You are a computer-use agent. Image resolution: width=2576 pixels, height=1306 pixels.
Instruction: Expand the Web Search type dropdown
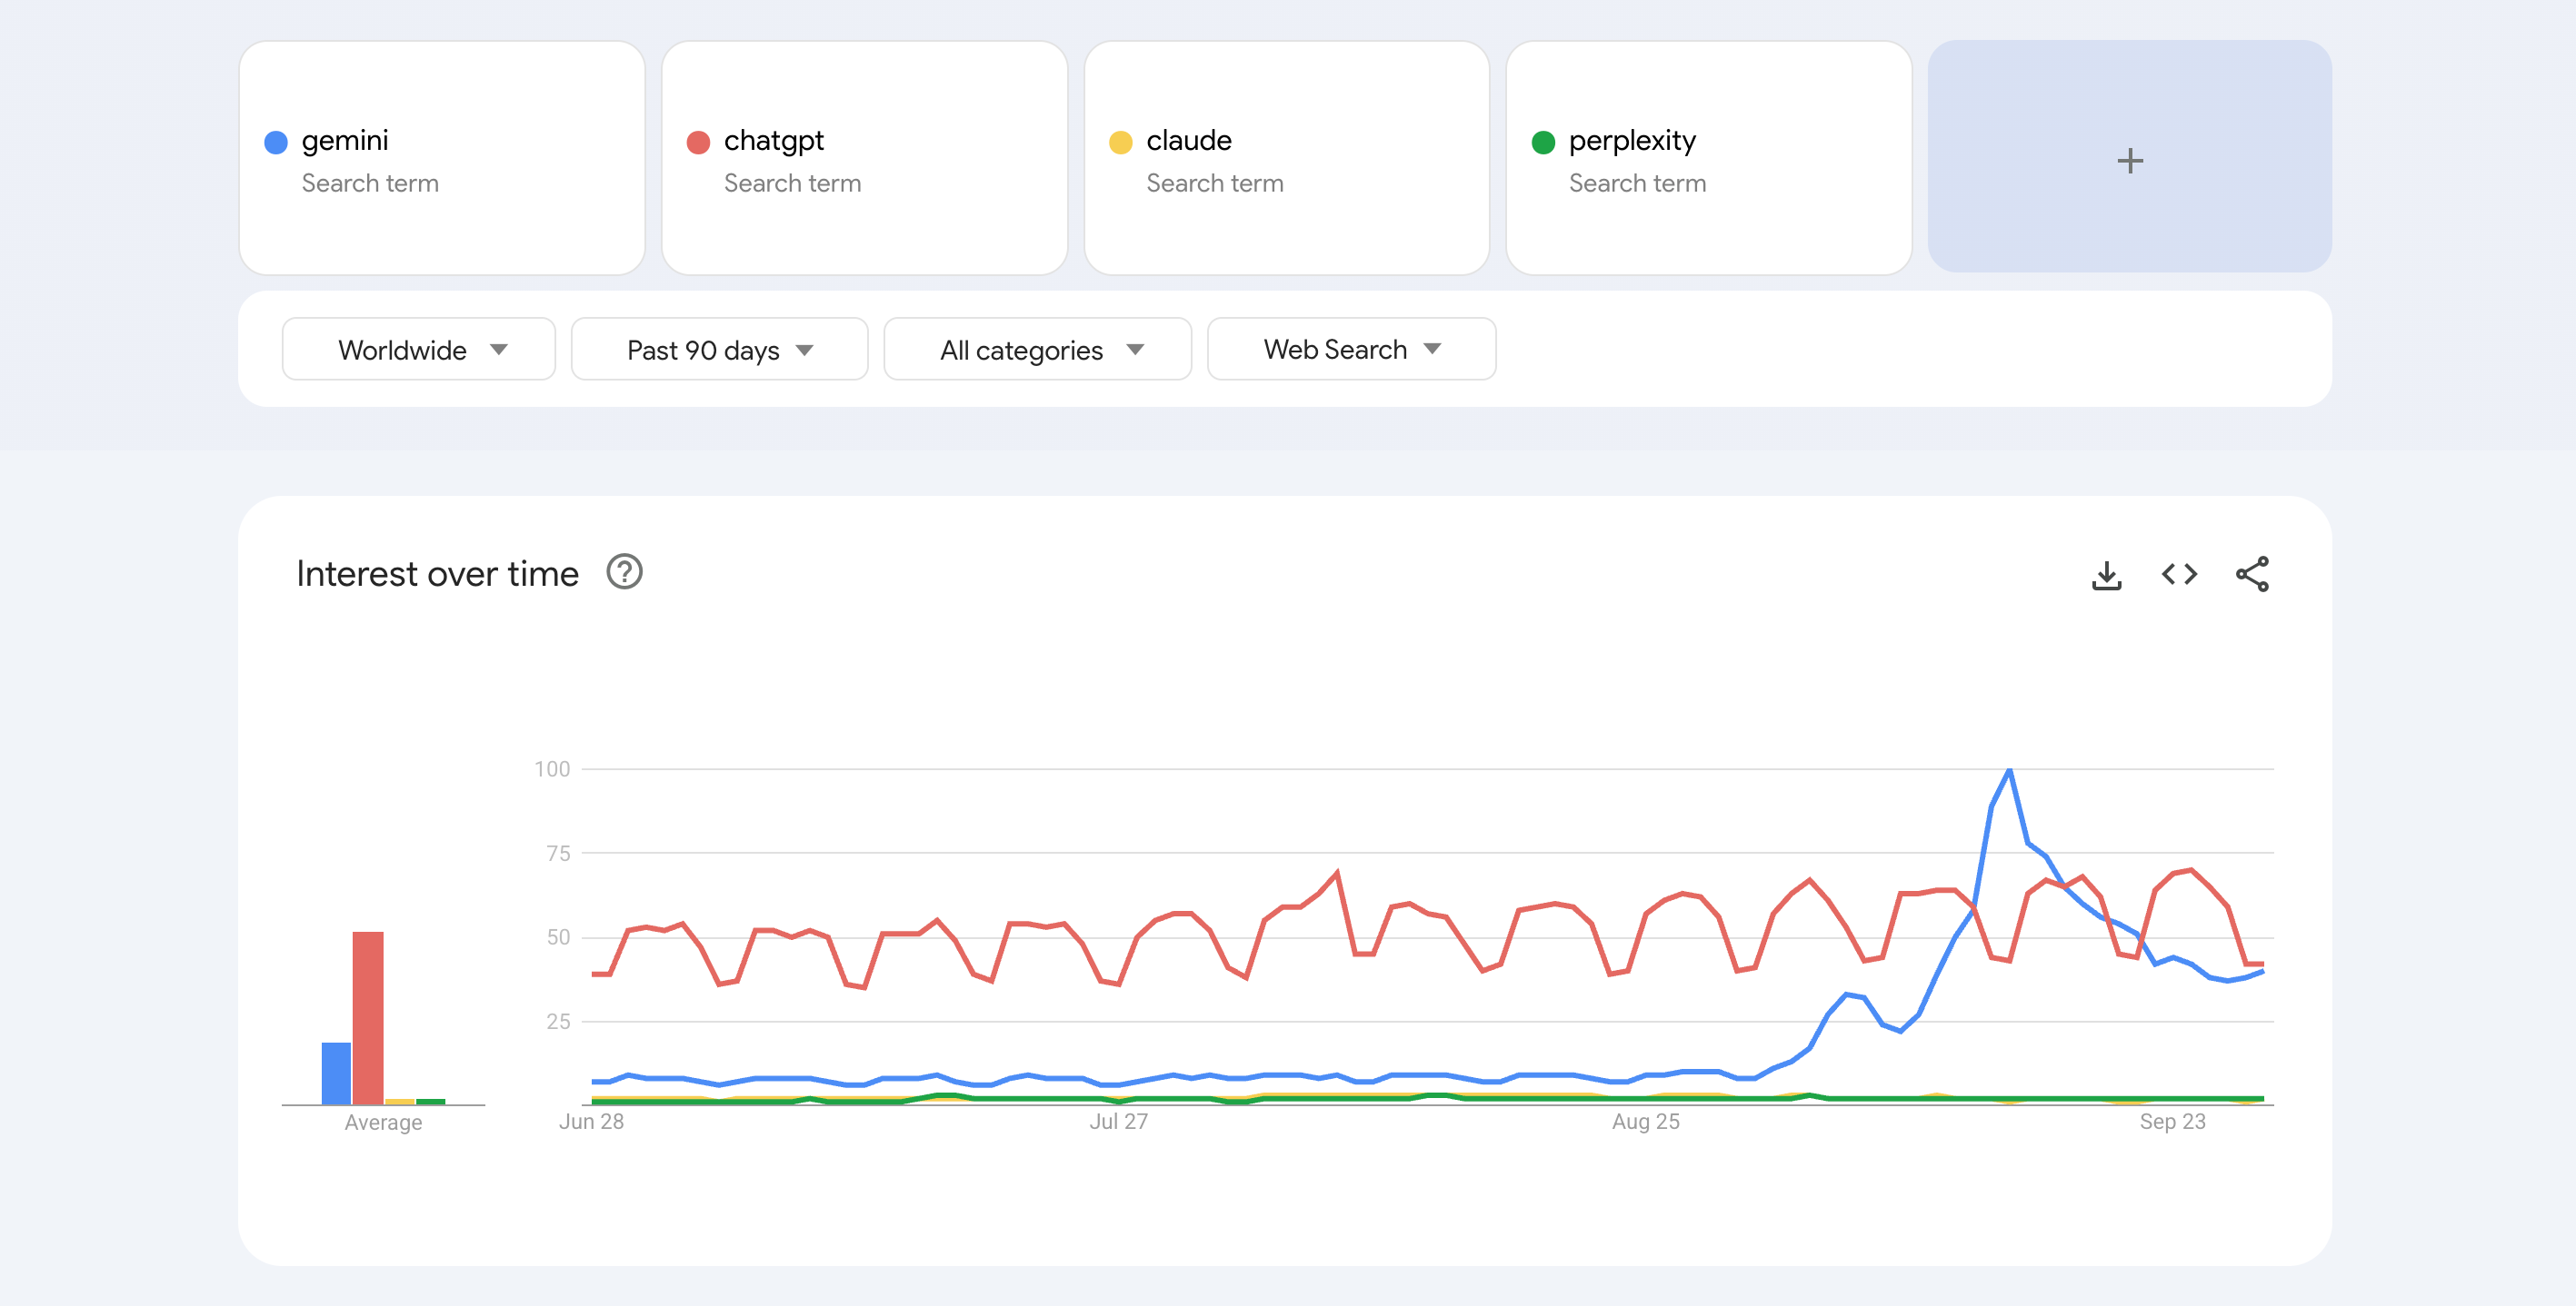[1351, 350]
